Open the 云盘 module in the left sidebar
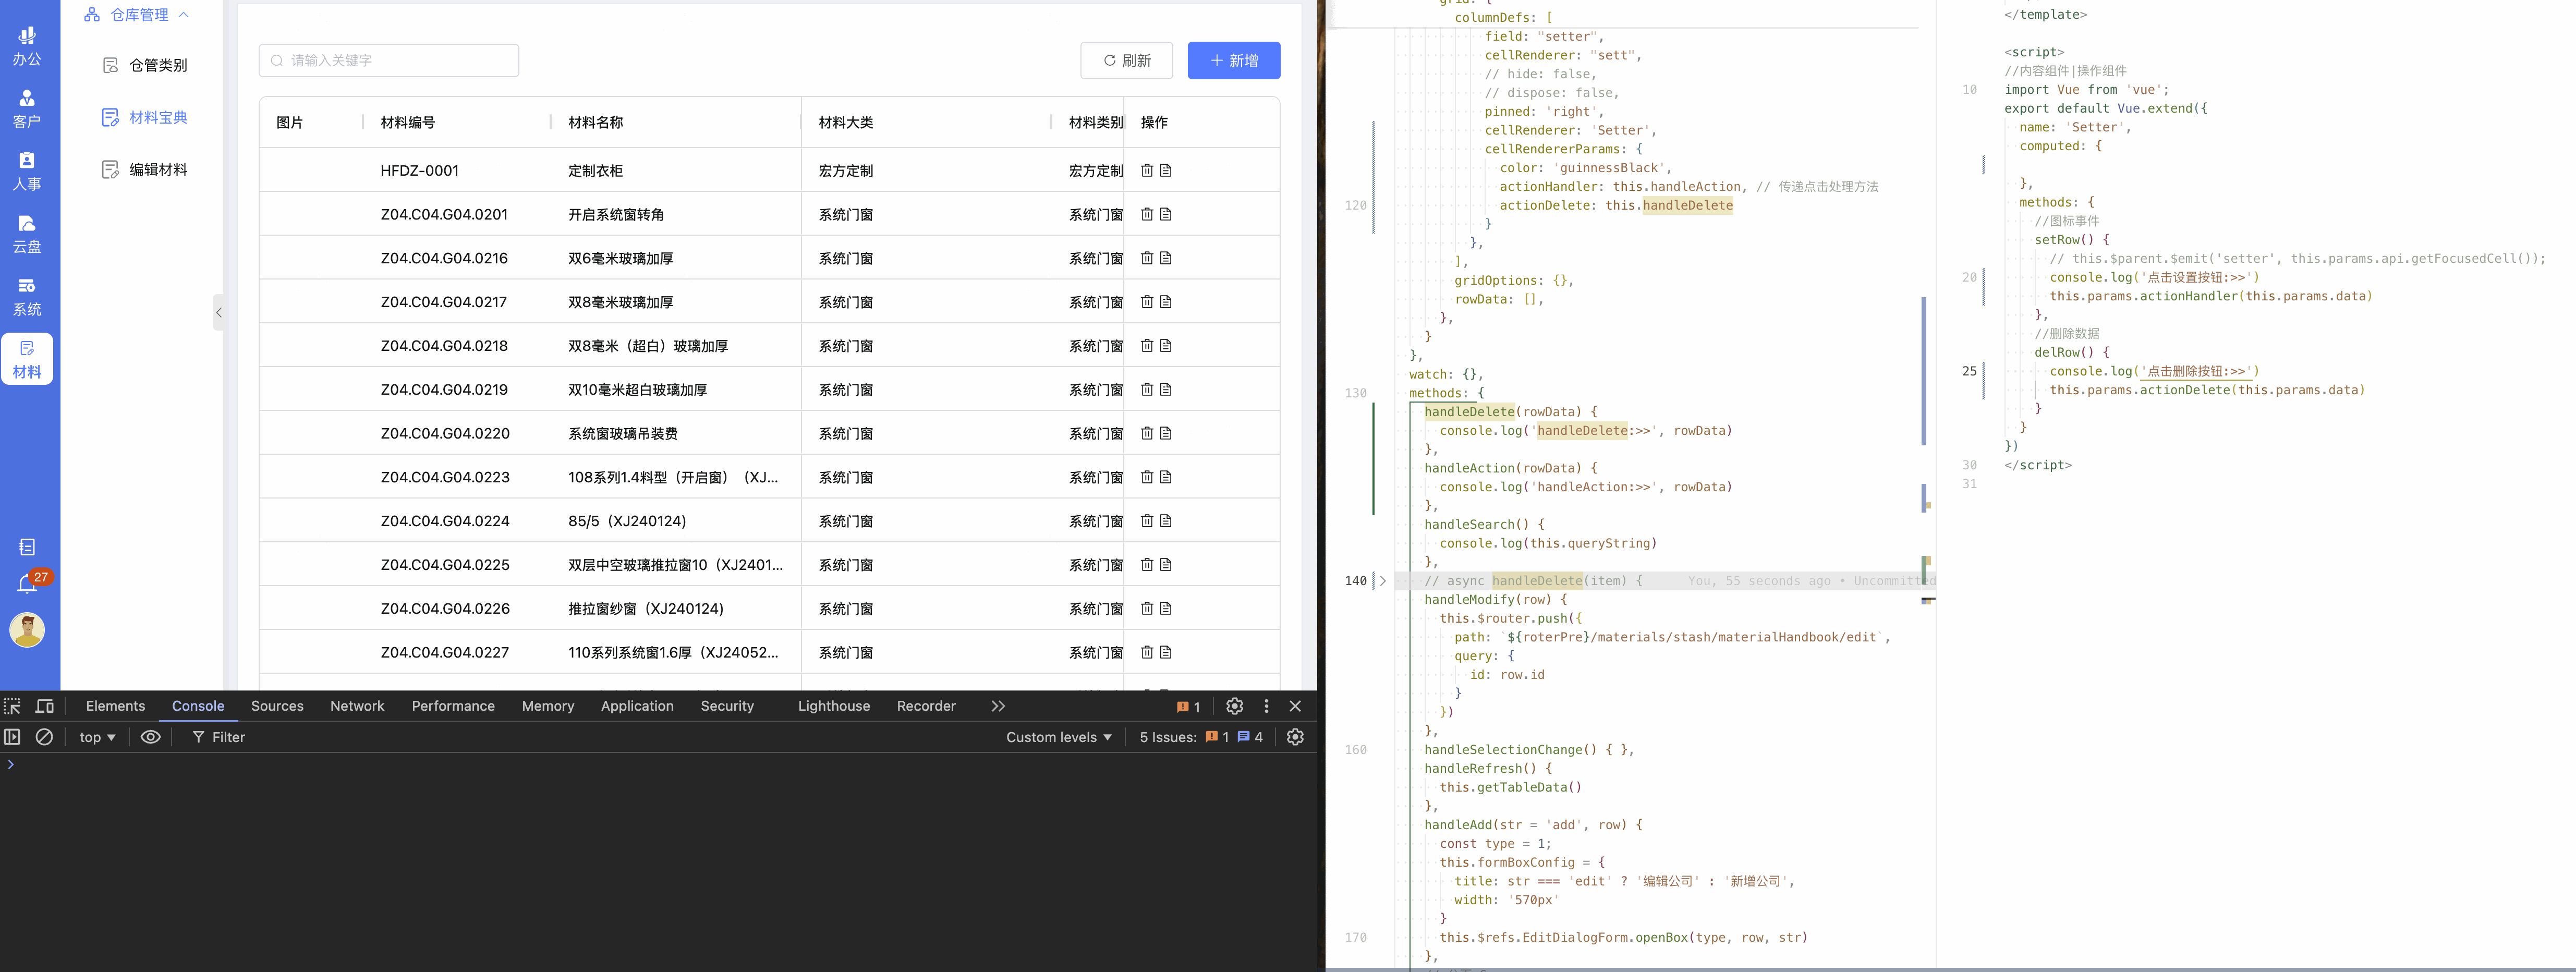2576x972 pixels. 27,234
